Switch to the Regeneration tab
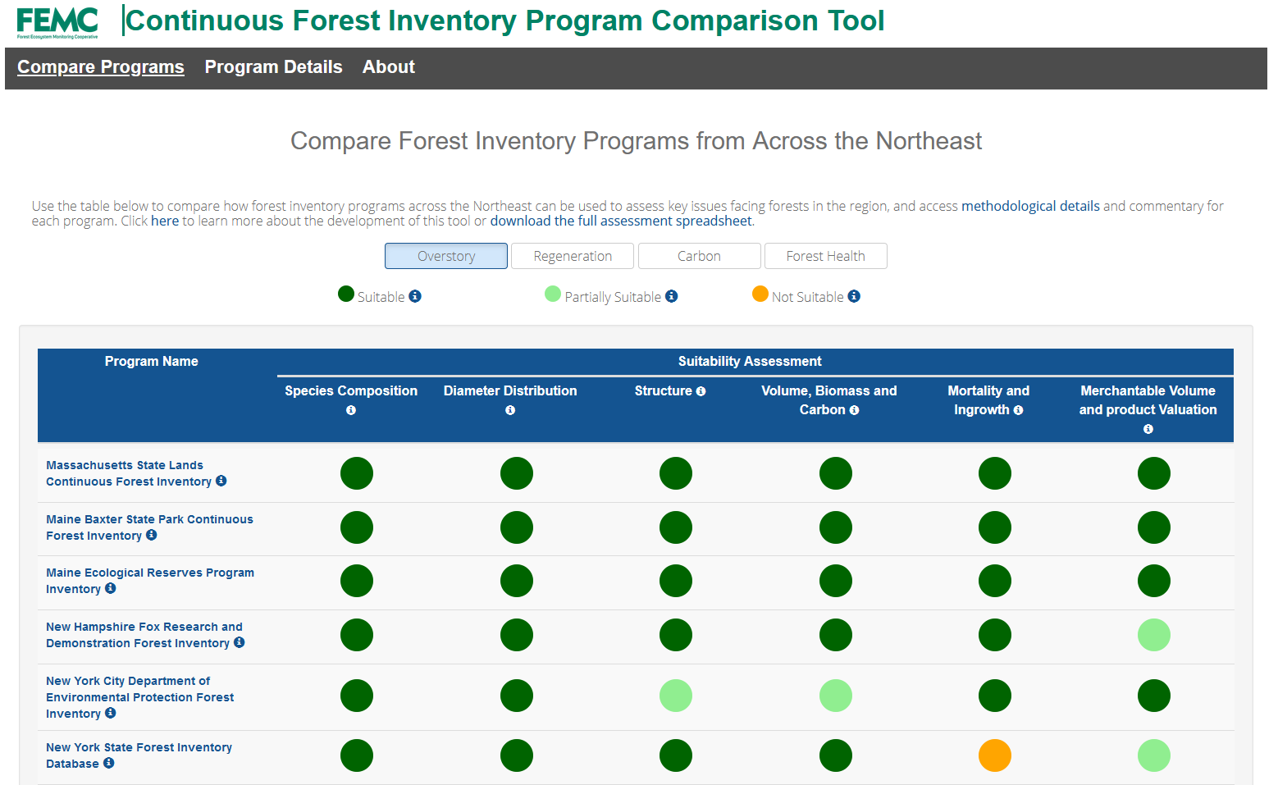The width and height of the screenshot is (1278, 785). pos(572,255)
